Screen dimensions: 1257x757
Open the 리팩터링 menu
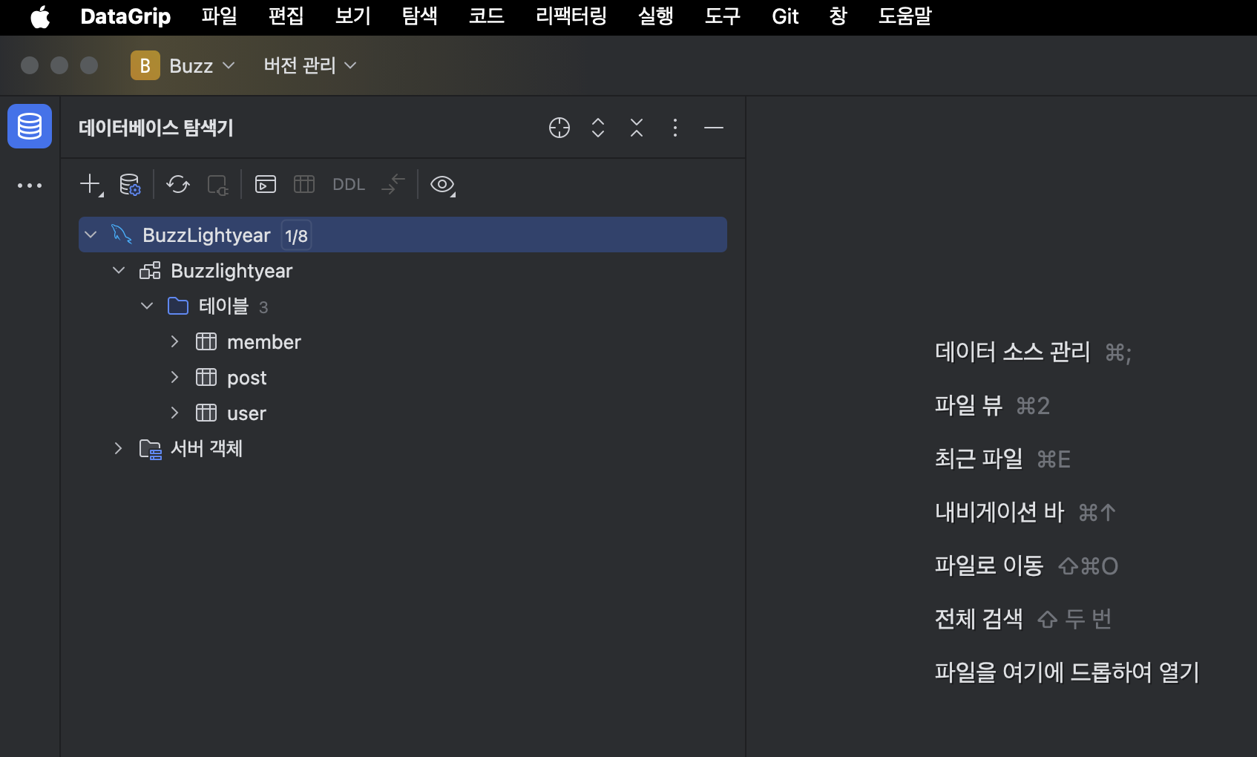point(571,16)
